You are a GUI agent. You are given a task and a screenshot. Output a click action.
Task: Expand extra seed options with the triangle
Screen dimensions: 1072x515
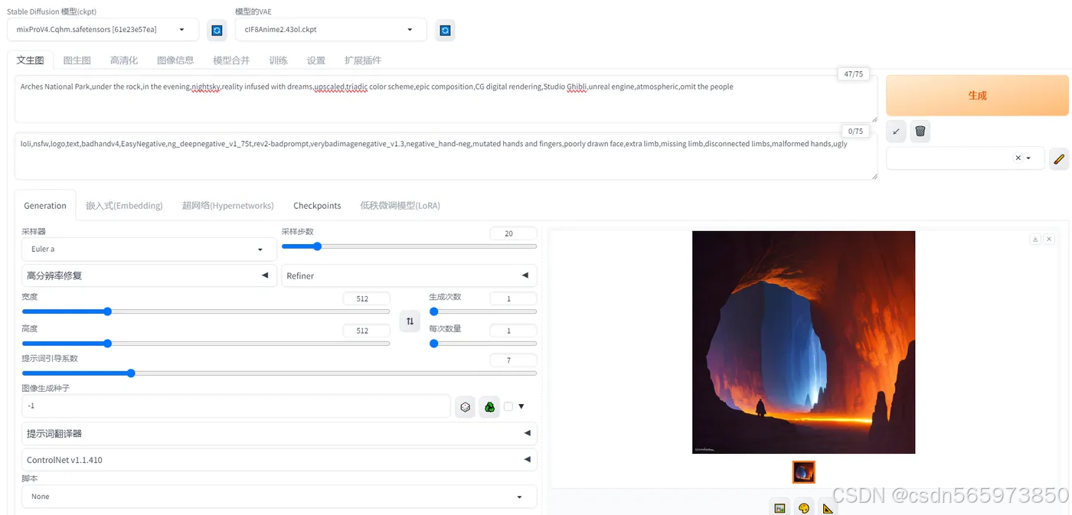tap(521, 407)
